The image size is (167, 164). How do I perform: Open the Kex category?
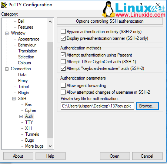pyautogui.click(x=29, y=104)
